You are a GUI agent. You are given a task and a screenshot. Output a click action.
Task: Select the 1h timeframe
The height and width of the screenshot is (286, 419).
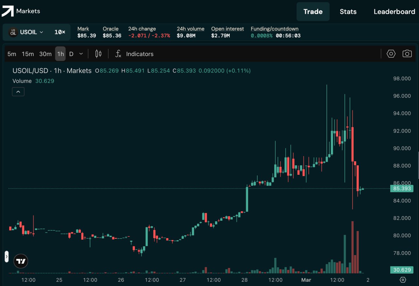60,54
